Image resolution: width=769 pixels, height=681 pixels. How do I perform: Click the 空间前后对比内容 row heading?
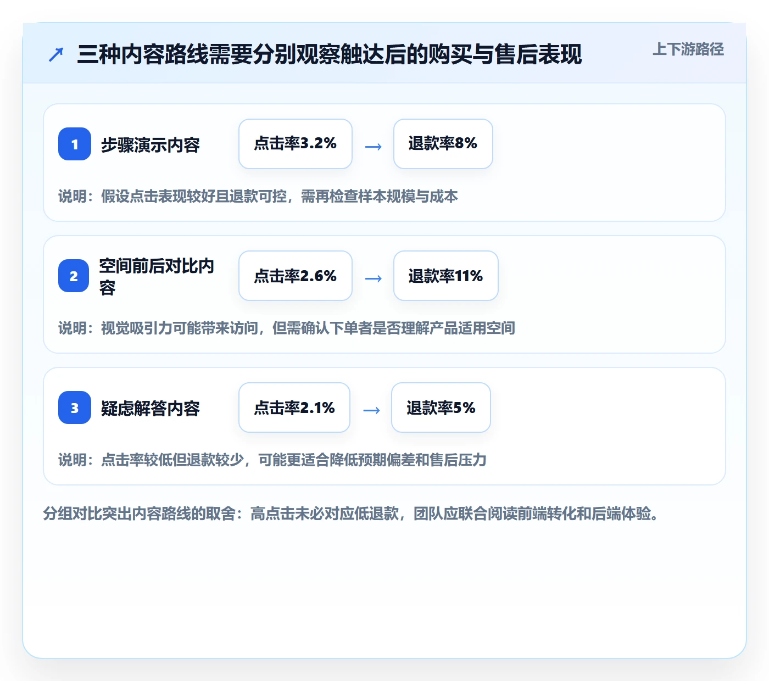tap(157, 276)
